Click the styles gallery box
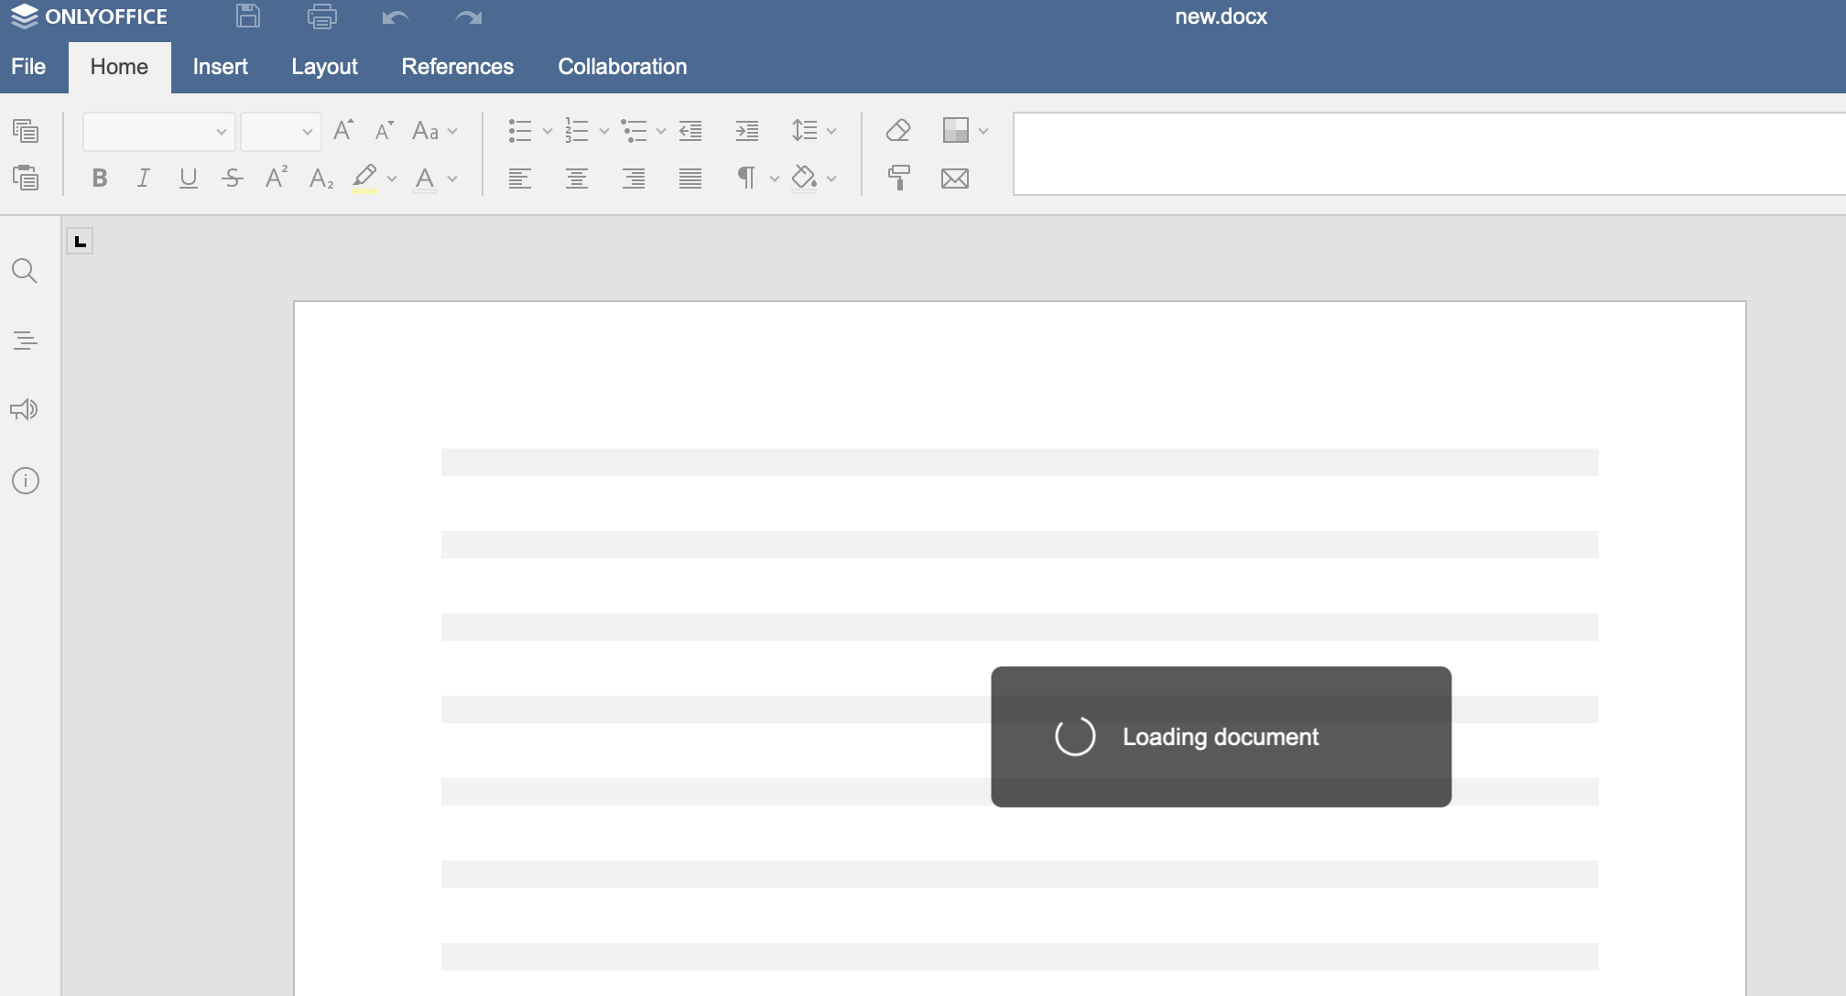The width and height of the screenshot is (1846, 996). point(1429,154)
